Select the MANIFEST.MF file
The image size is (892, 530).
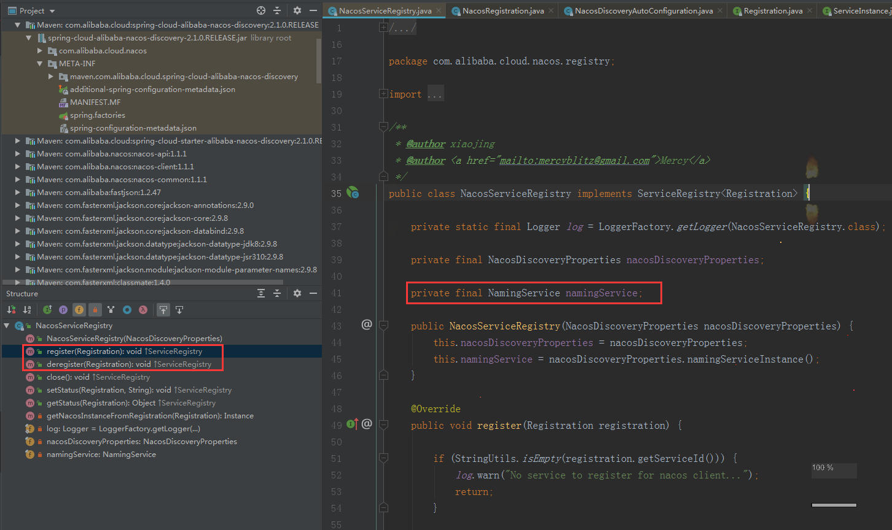click(x=95, y=102)
